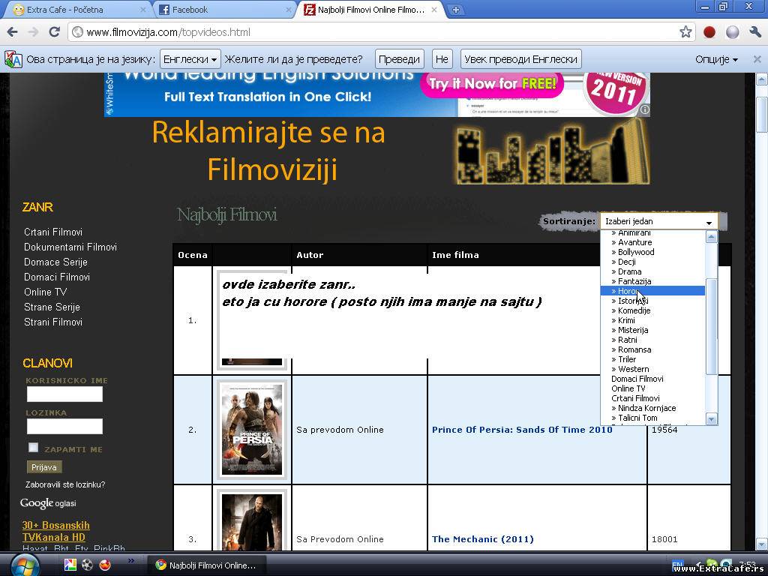Click the browser back arrow
Image resolution: width=768 pixels, height=576 pixels.
[x=12, y=32]
